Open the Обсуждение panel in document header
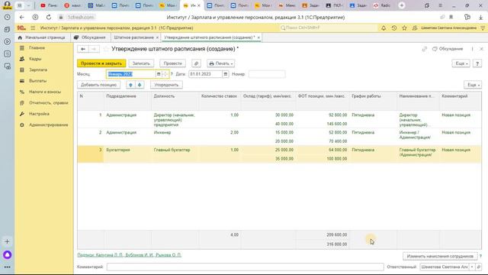 coord(448,49)
